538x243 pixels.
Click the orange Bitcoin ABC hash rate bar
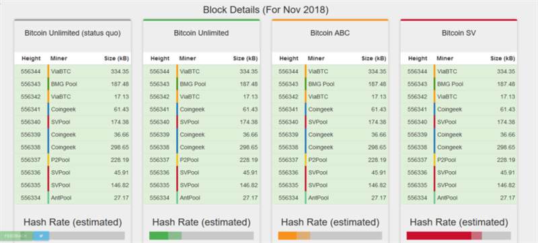pos(294,236)
